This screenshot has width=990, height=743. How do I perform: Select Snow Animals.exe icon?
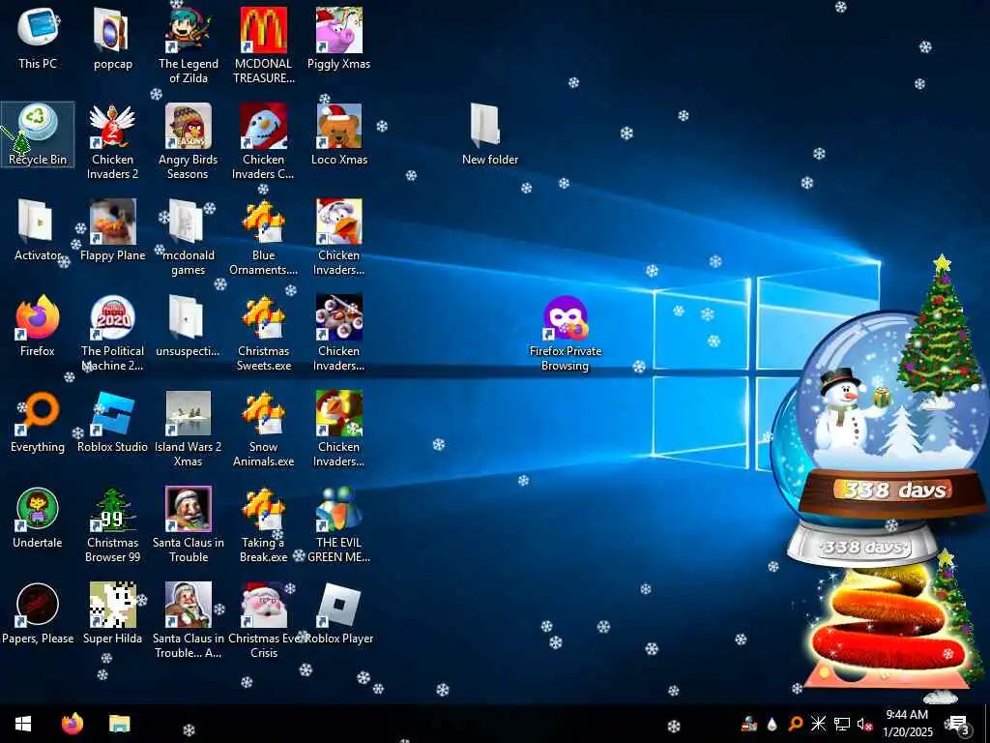click(263, 429)
